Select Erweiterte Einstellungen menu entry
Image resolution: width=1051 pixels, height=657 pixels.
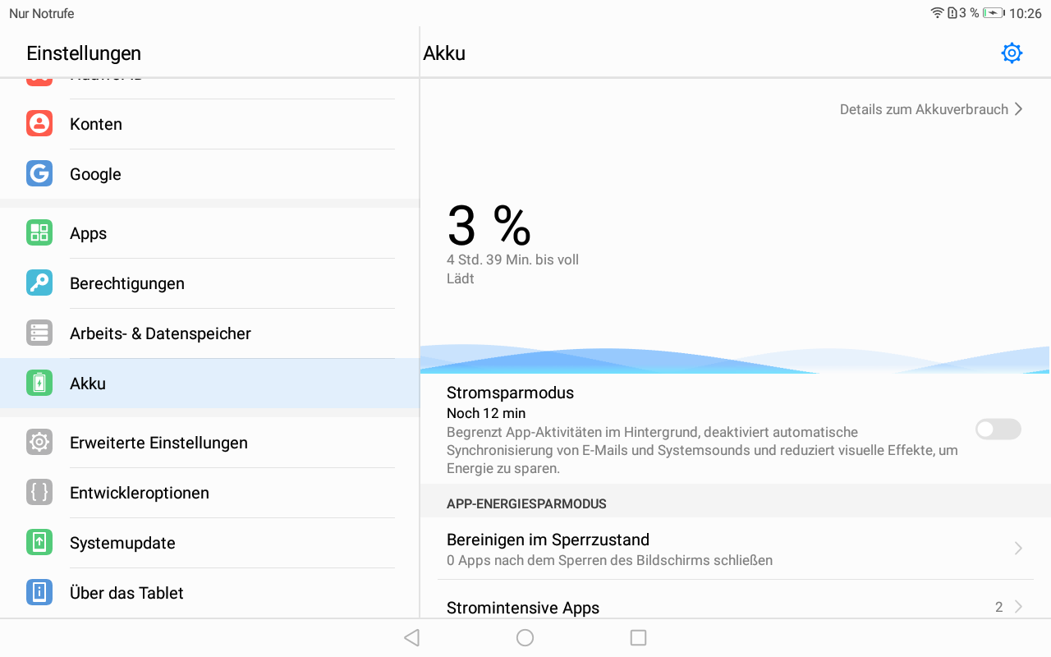[158, 443]
